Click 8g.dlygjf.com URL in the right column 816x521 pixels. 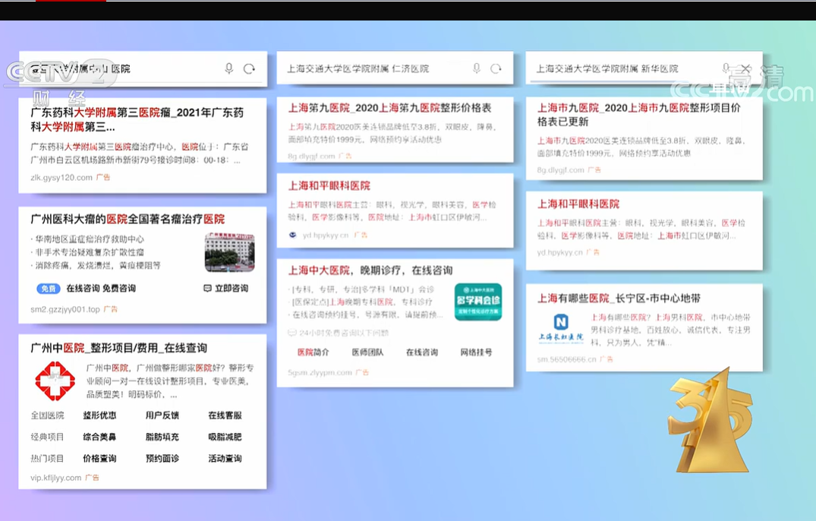point(560,169)
